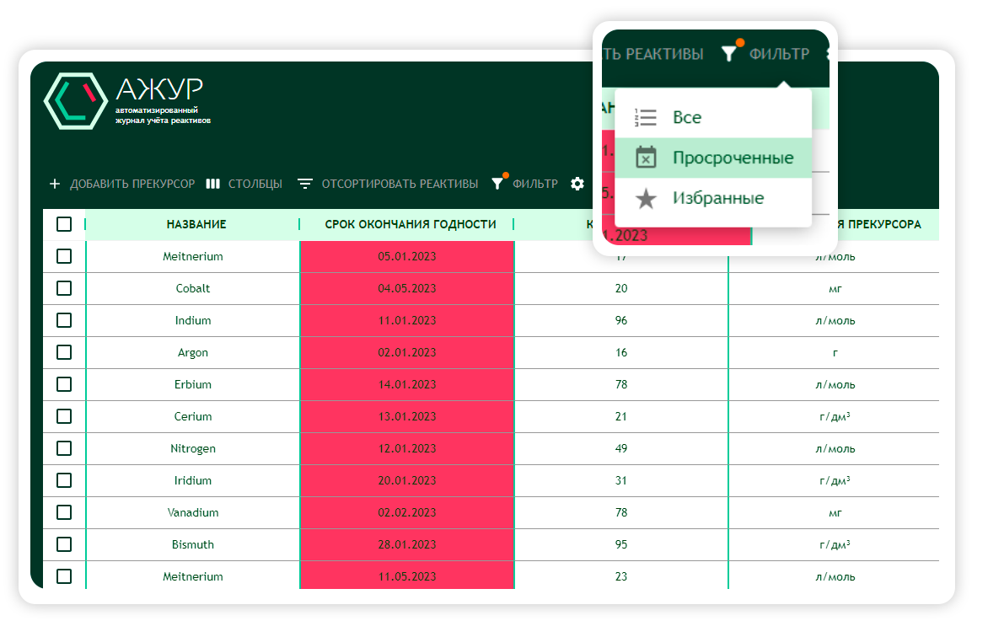Click the АЖУР hexagon logo
The width and height of the screenshot is (988, 637).
click(74, 100)
